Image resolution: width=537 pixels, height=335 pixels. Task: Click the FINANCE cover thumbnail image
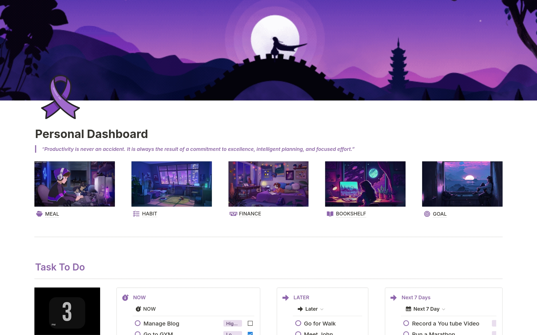click(268, 184)
